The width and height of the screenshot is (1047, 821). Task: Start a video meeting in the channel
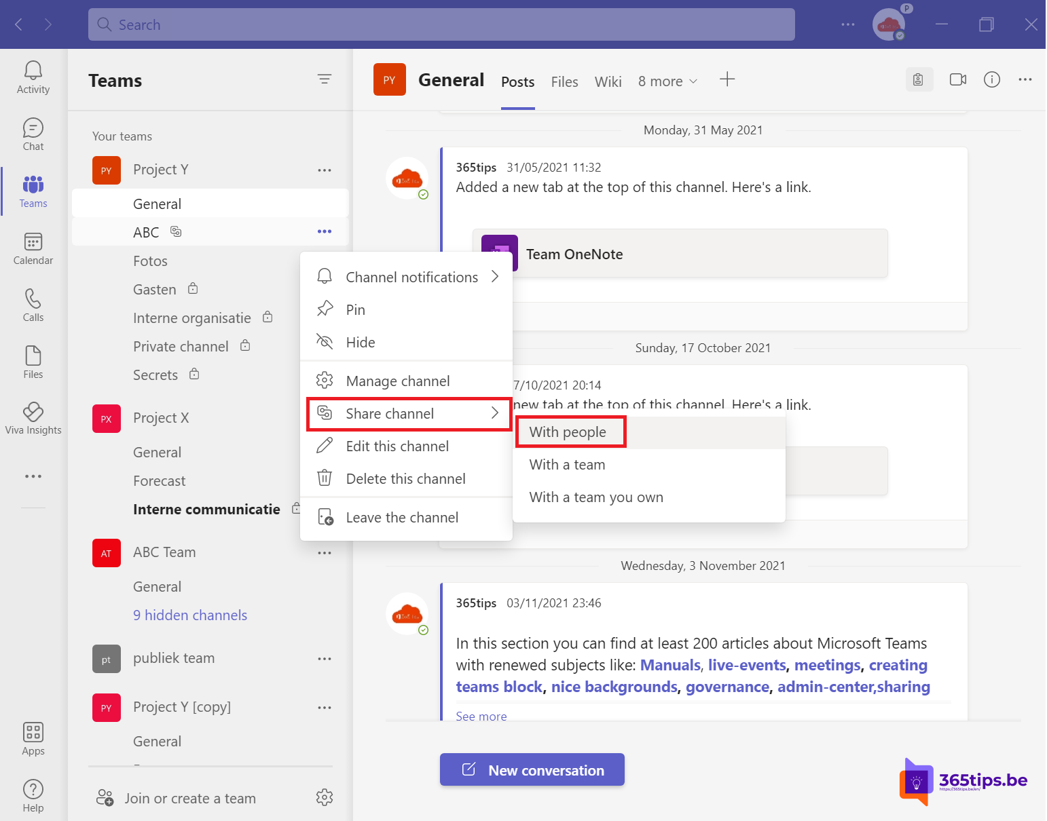click(957, 79)
